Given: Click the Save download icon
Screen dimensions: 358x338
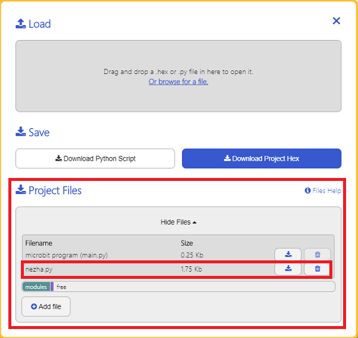Looking at the screenshot, I should point(21,131).
